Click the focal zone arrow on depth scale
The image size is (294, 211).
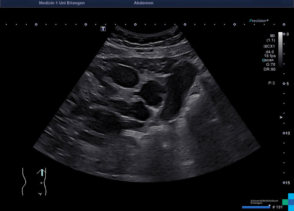[x=281, y=117]
